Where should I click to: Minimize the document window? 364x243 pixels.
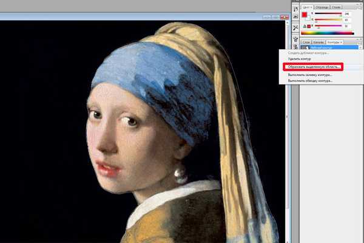click(267, 17)
